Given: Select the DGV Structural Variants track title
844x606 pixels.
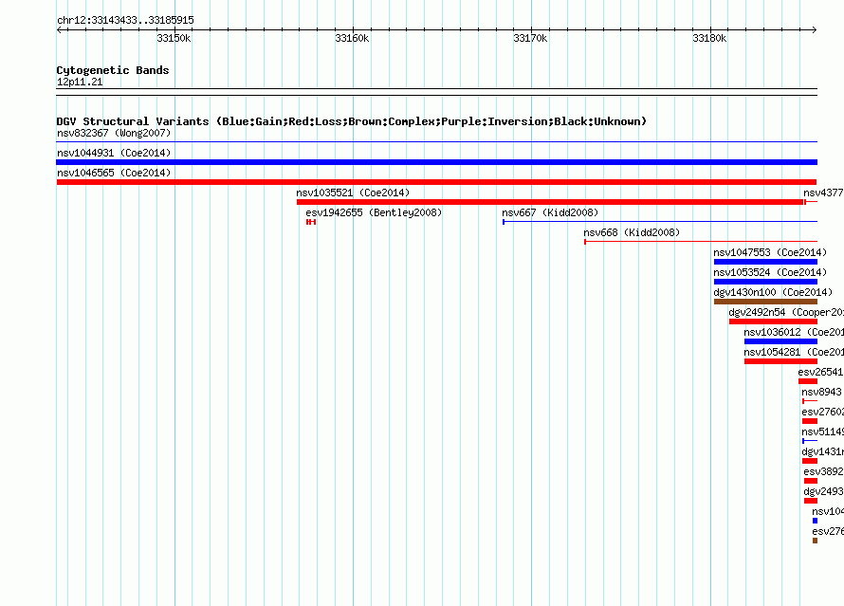Looking at the screenshot, I should (x=352, y=121).
